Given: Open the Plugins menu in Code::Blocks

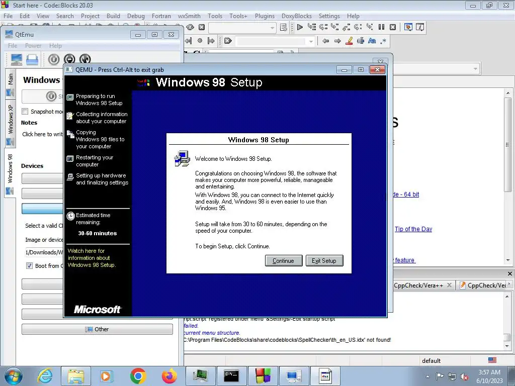Looking at the screenshot, I should (x=265, y=16).
